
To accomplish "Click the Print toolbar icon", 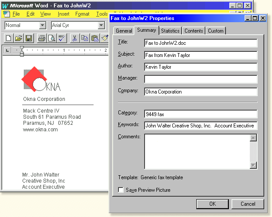I will (42, 38).
